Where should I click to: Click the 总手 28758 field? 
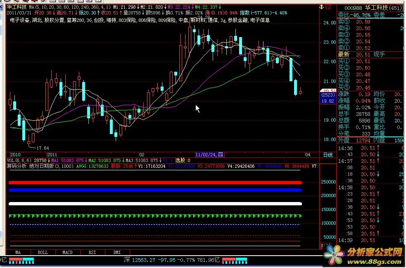coord(354,114)
